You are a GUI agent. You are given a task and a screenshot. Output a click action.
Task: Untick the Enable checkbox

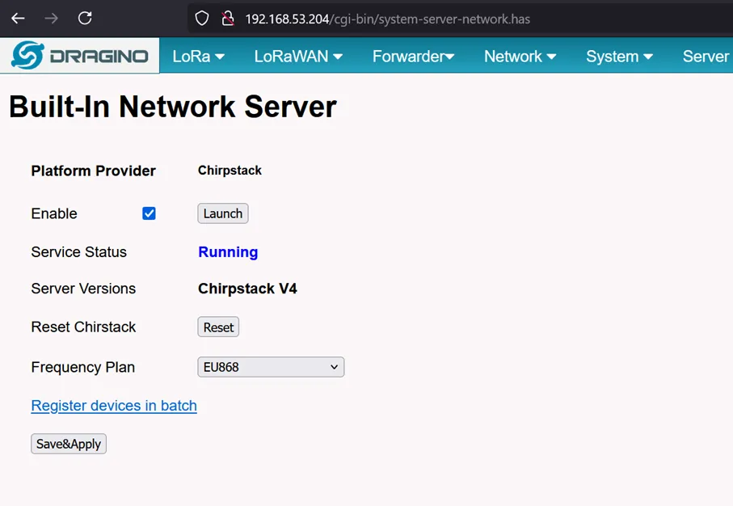pyautogui.click(x=149, y=213)
